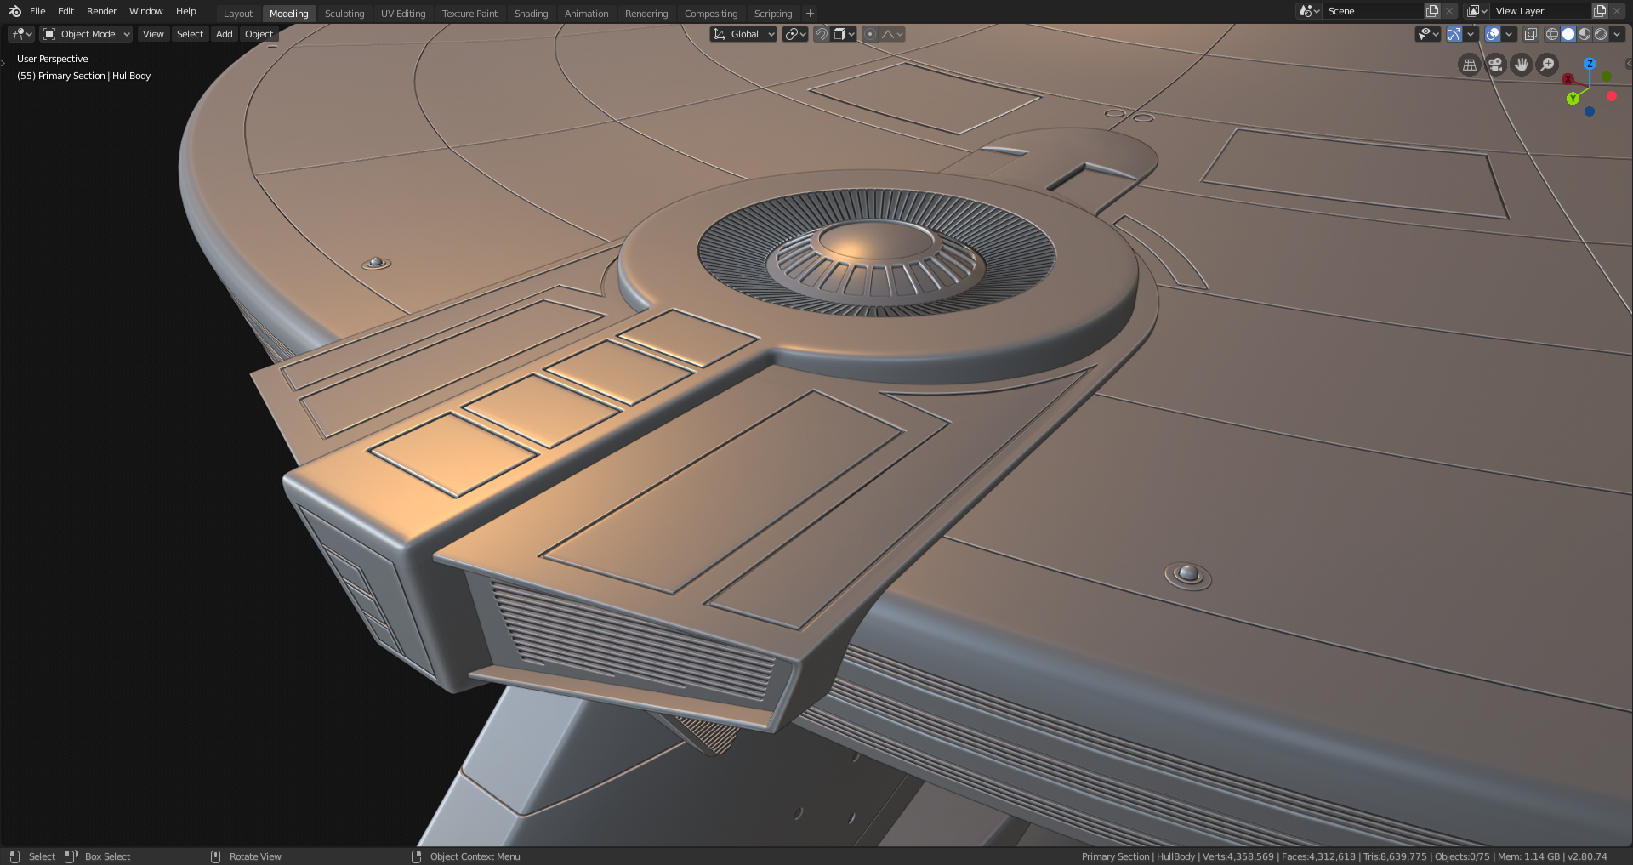The image size is (1633, 865).
Task: Open object type visibility and selectability dropdown
Action: coord(1428,34)
